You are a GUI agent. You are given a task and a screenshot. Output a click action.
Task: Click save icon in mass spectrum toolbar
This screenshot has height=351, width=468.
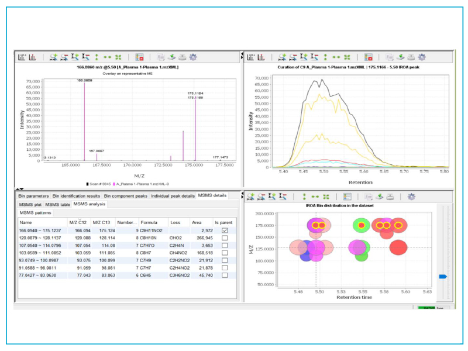coord(171,57)
